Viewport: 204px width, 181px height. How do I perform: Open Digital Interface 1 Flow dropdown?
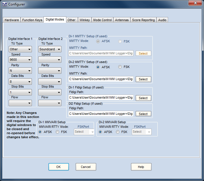20,103
